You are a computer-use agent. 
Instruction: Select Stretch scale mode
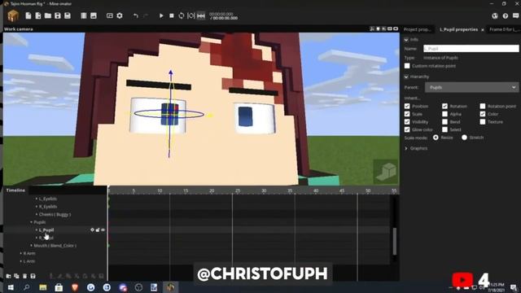pos(464,138)
